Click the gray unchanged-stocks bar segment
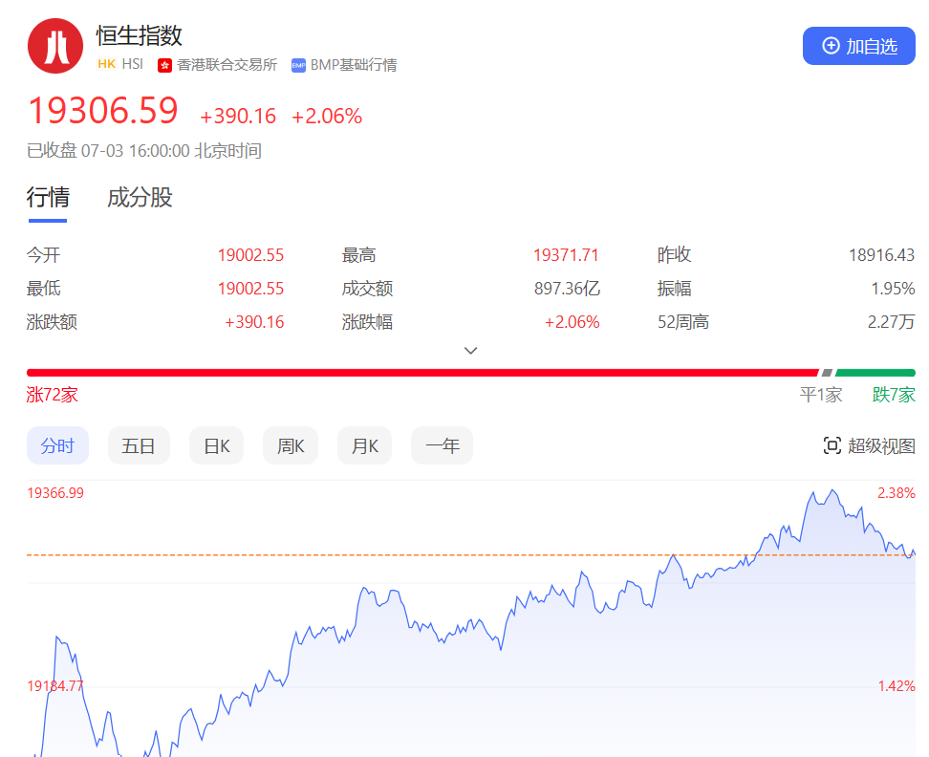The image size is (929, 757). pyautogui.click(x=827, y=373)
